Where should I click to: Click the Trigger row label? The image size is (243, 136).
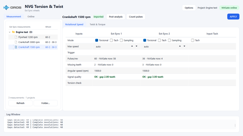click(71, 52)
